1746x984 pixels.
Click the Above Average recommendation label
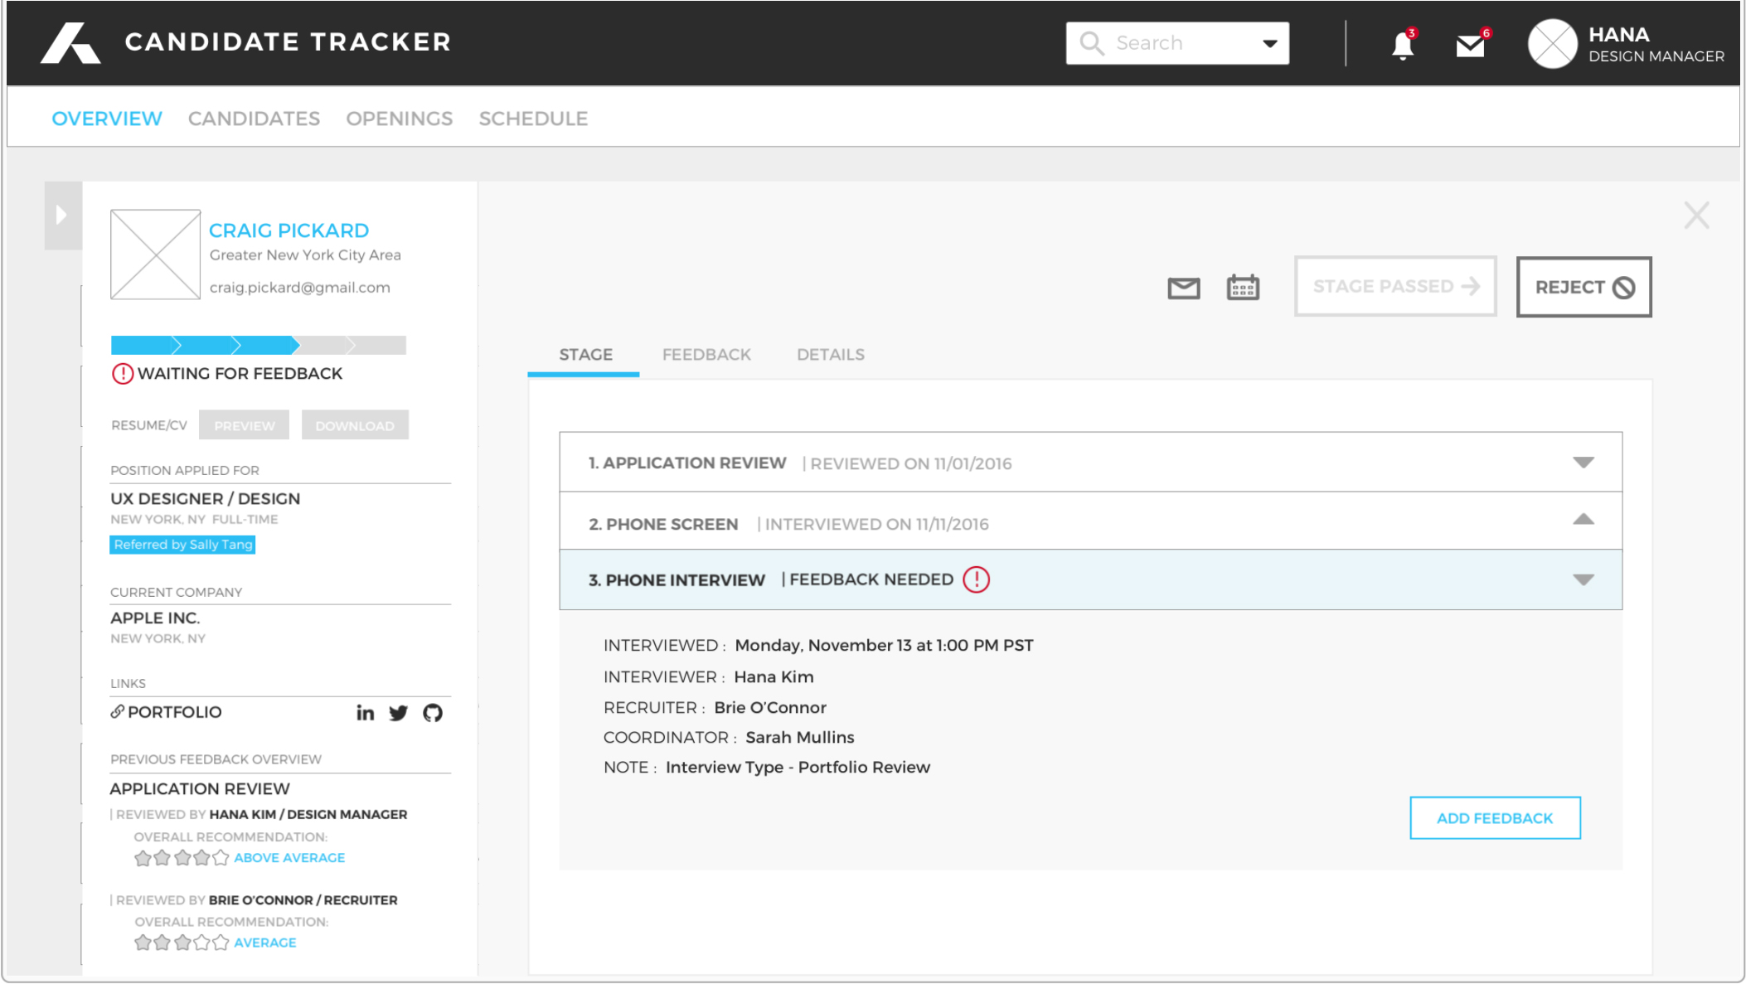click(289, 858)
